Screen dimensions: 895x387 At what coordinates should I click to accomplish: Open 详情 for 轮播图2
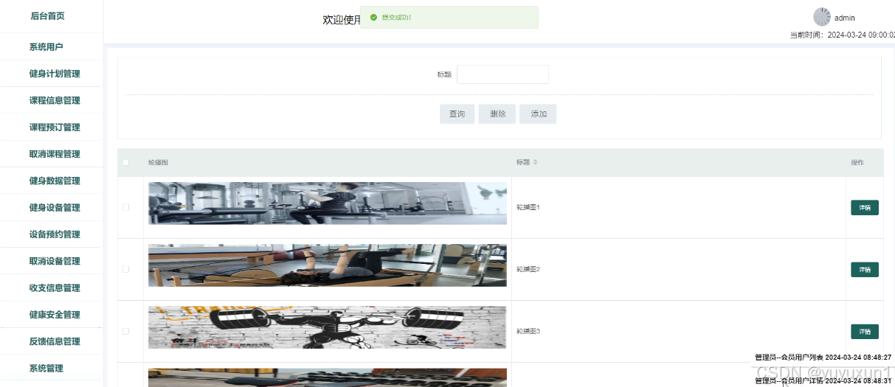[x=865, y=270]
